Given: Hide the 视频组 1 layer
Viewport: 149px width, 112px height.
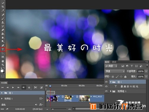Looking at the screenshot, I should pyautogui.click(x=106, y=91).
